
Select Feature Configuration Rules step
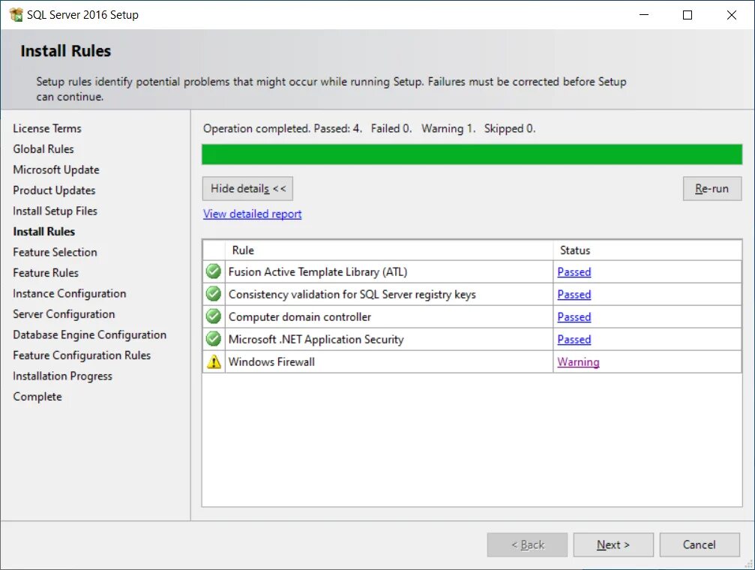pos(82,355)
